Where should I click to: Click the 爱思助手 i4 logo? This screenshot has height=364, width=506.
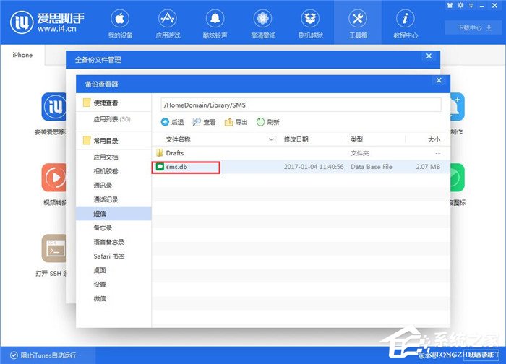click(47, 22)
